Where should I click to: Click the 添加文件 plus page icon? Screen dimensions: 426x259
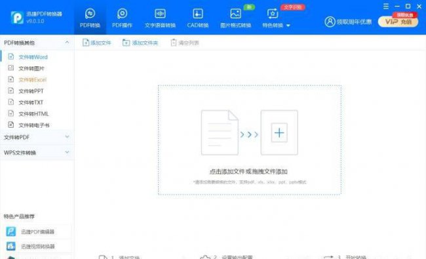click(86, 43)
